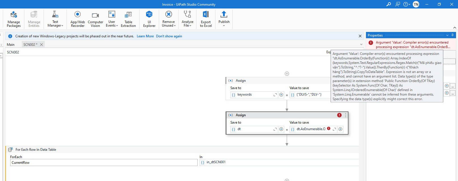
Task: Open the tab list dropdown arrow
Action: (361, 44)
